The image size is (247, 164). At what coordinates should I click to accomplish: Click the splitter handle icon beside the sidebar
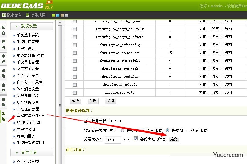(x=60, y=105)
